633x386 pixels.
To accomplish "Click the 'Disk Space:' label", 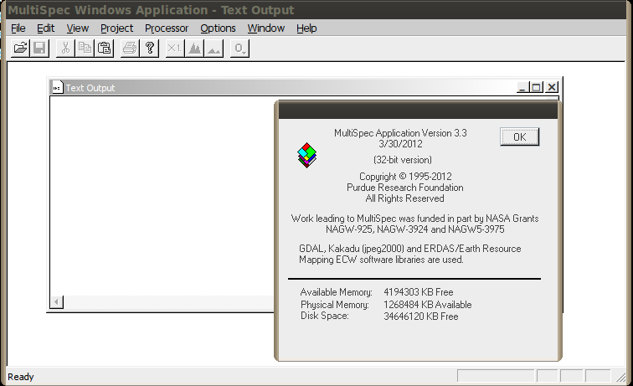I will [x=325, y=316].
